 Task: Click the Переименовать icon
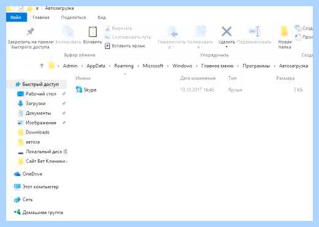click(x=254, y=31)
